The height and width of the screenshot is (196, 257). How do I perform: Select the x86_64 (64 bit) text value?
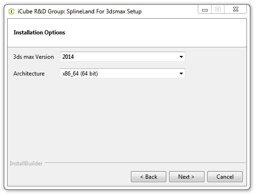pyautogui.click(x=80, y=74)
